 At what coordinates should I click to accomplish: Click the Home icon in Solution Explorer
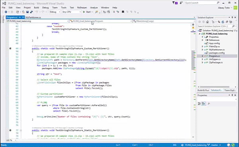pyautogui.click(x=207, y=22)
